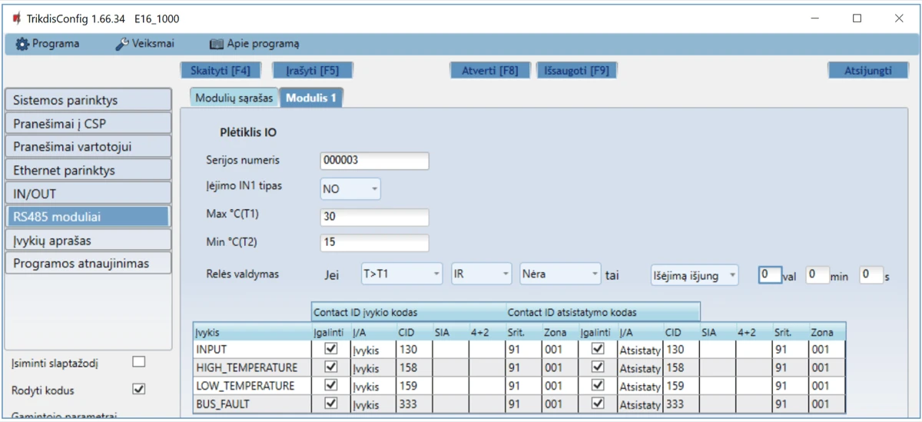This screenshot has height=422, width=922.
Task: Click the Veiksmai wrench icon
Action: [121, 44]
